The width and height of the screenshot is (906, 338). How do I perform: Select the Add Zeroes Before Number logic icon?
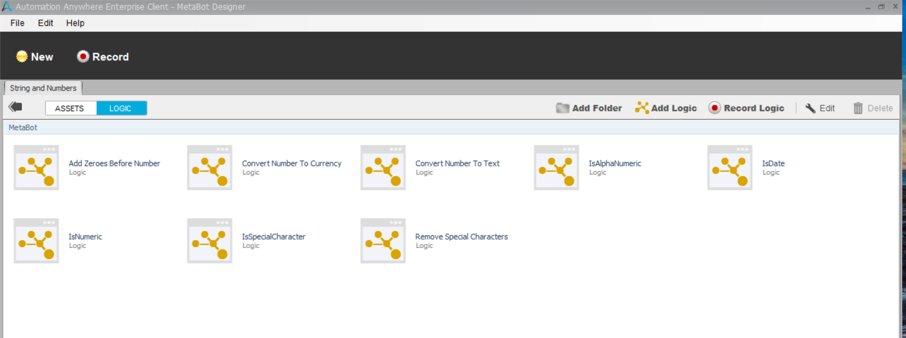36,168
